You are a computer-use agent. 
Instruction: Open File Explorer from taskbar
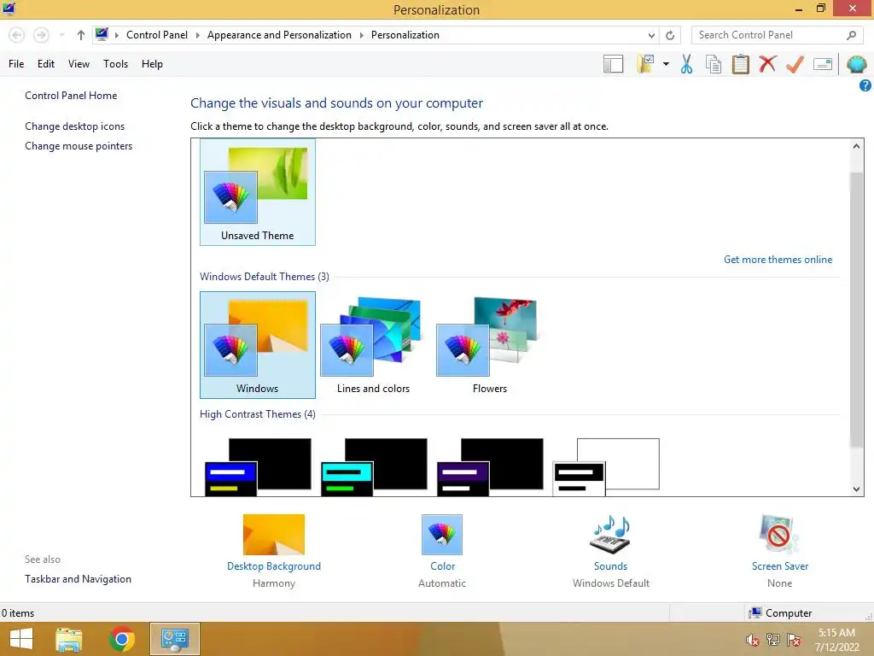pos(69,639)
